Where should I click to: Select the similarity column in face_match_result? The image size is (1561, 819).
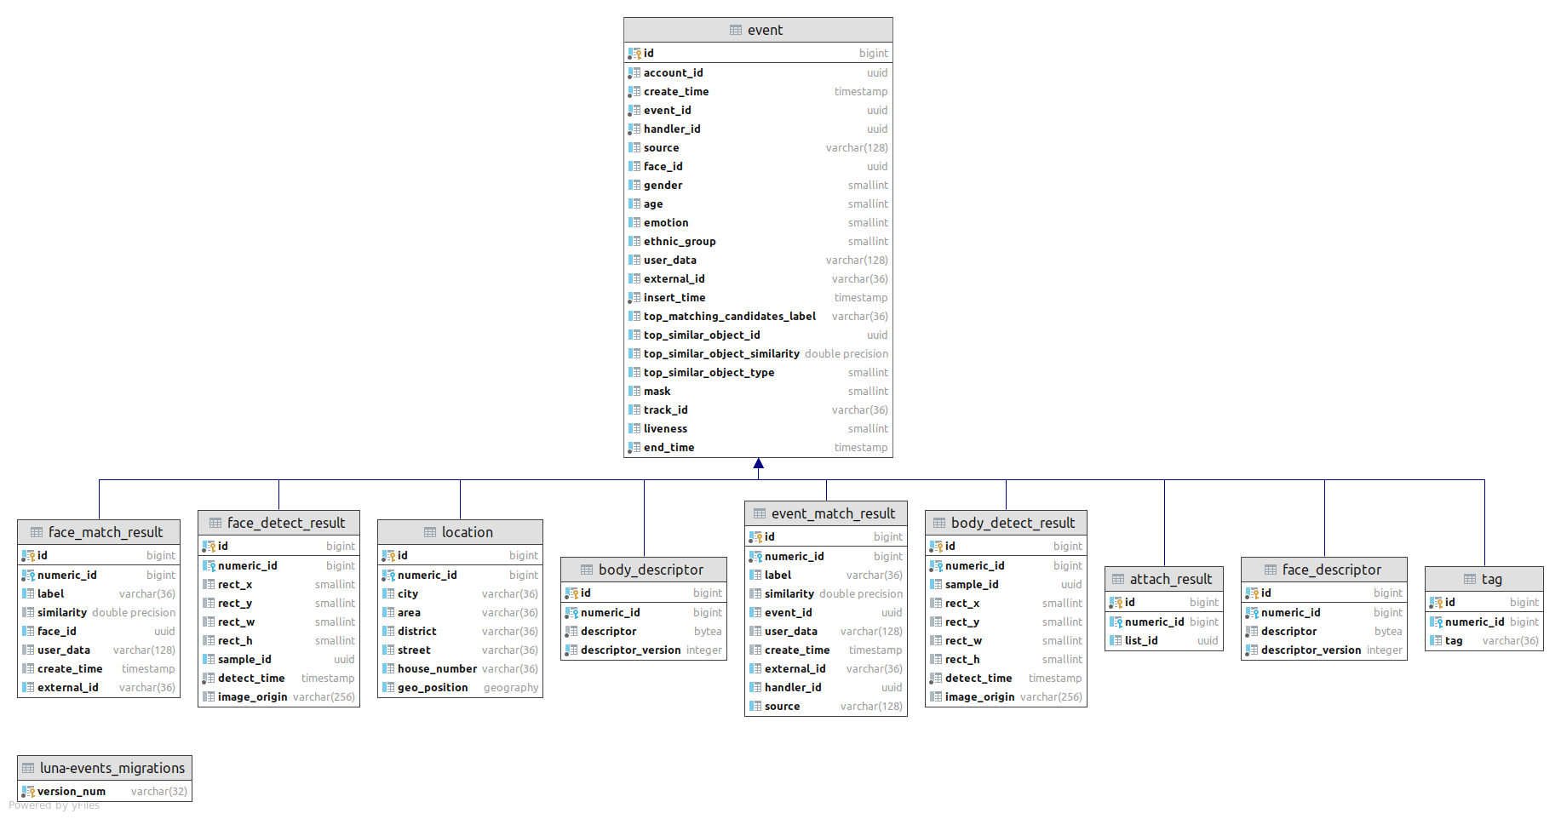pos(62,612)
